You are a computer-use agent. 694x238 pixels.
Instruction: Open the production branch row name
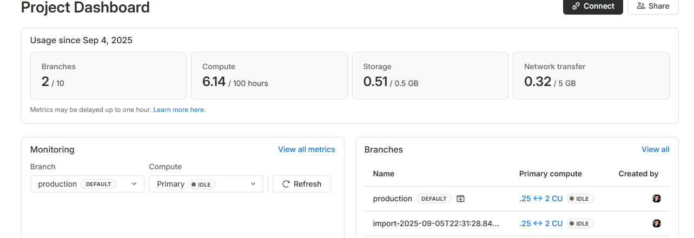pos(392,199)
